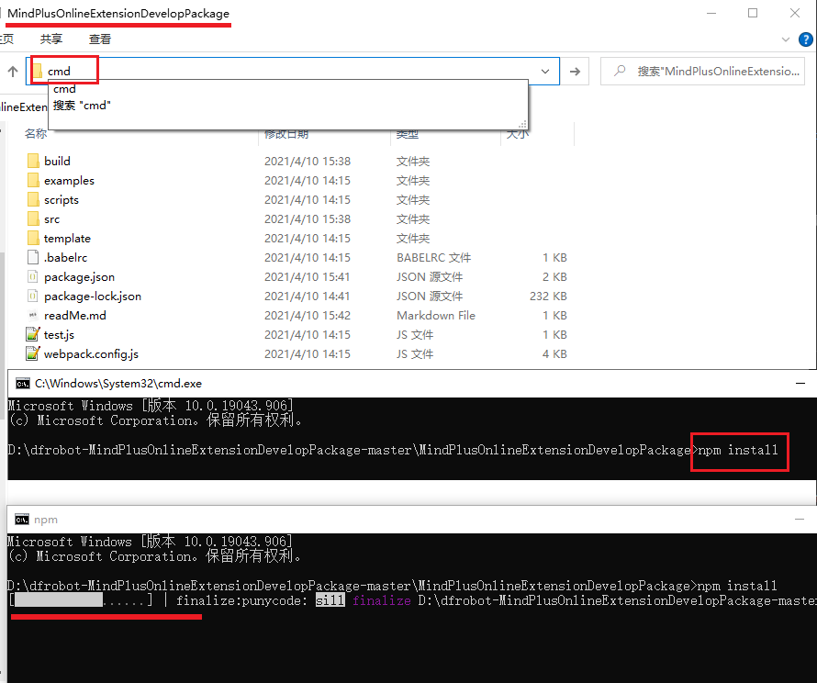The height and width of the screenshot is (683, 817).
Task: Click the up directory arrow
Action: coord(13,72)
